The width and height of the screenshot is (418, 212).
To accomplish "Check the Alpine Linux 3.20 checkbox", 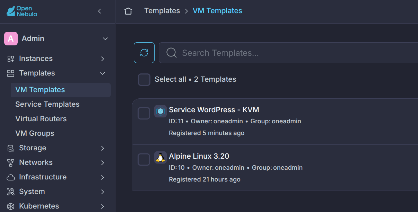I will pos(144,160).
